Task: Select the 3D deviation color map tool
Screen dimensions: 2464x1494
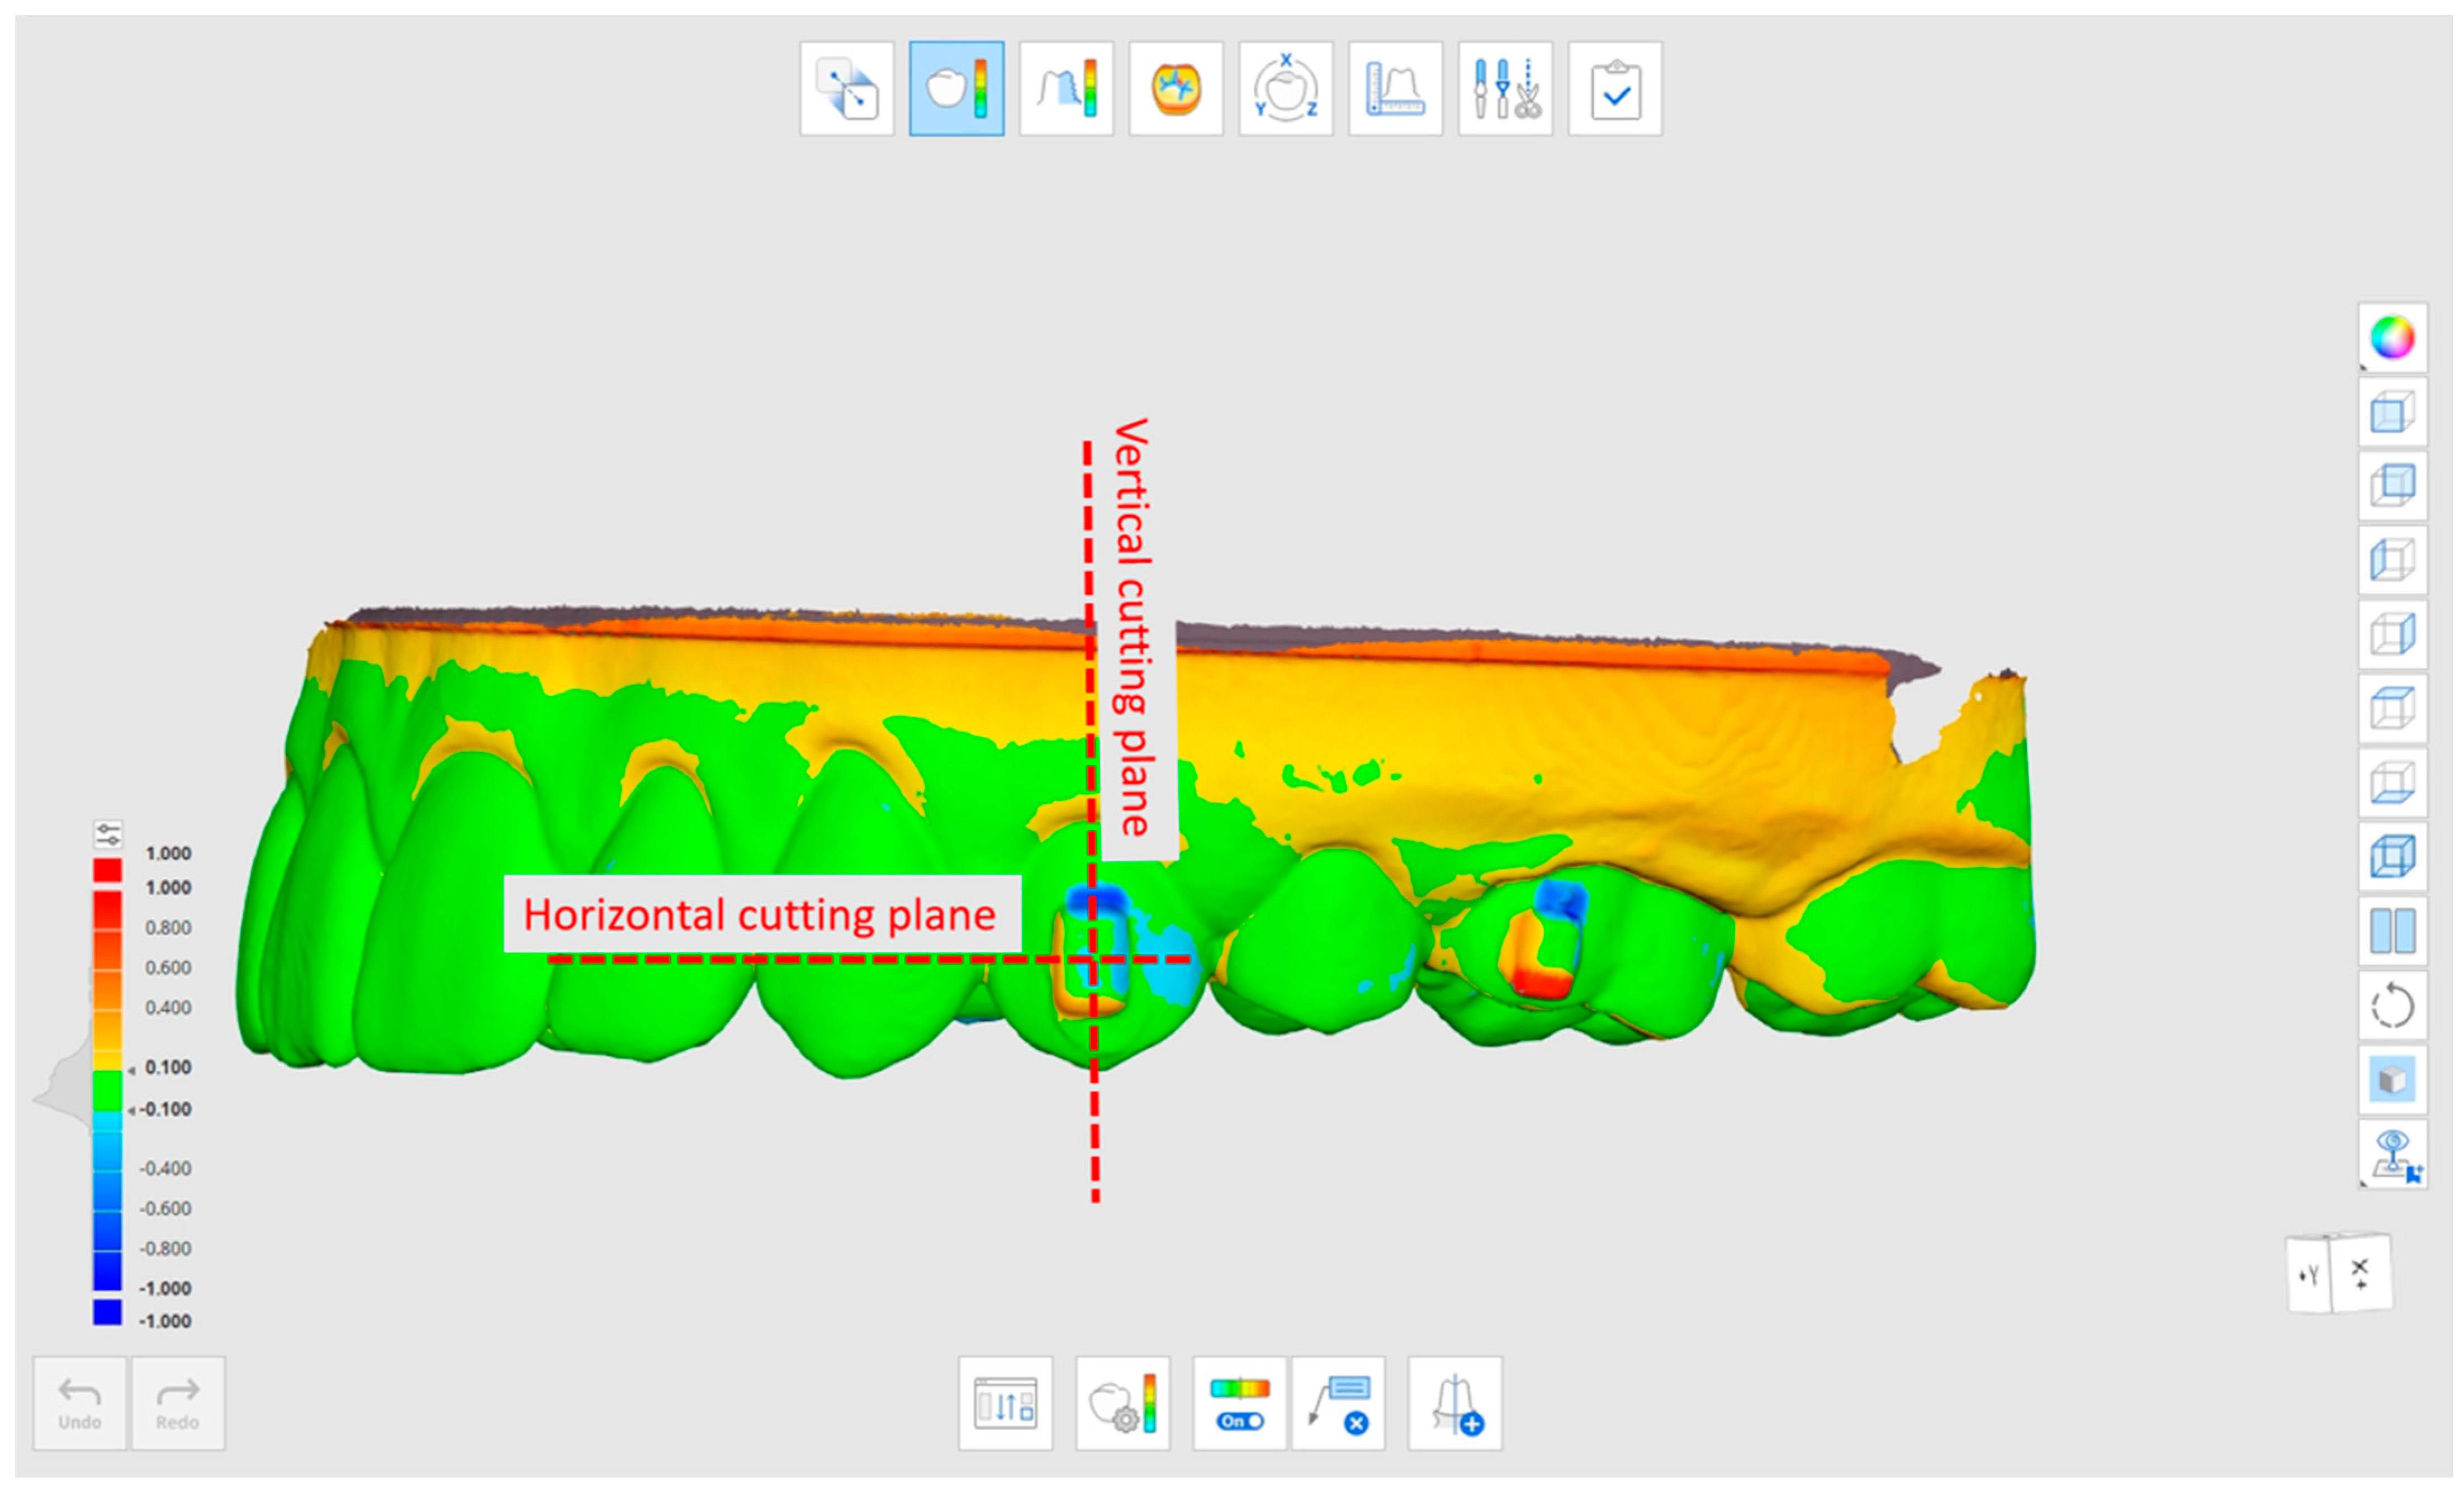Action: 956,88
